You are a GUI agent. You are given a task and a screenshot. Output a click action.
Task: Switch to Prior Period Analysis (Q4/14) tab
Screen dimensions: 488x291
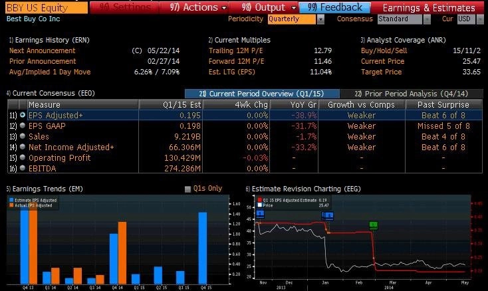point(412,94)
